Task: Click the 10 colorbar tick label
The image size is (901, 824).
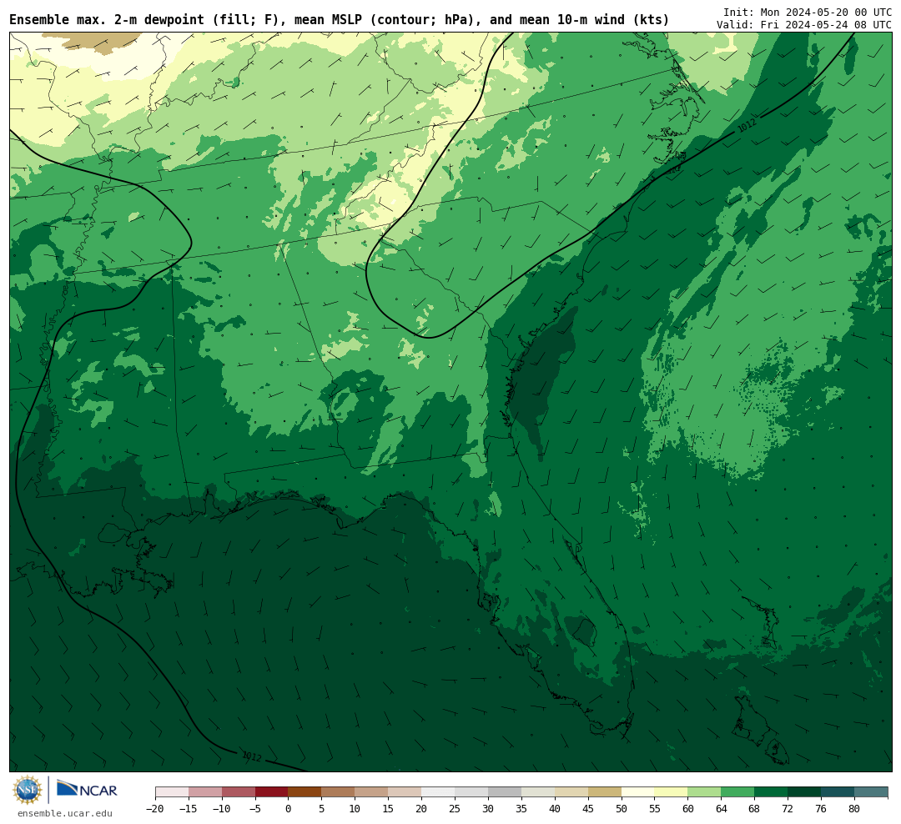Action: [x=355, y=809]
